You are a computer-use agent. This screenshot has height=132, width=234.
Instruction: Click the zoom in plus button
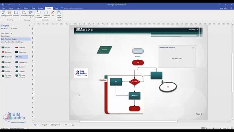(220, 128)
